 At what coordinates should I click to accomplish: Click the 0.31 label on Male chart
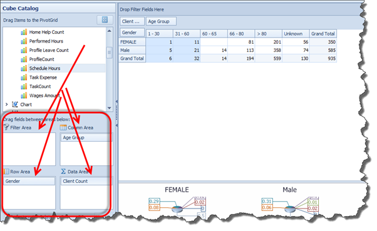267,201
